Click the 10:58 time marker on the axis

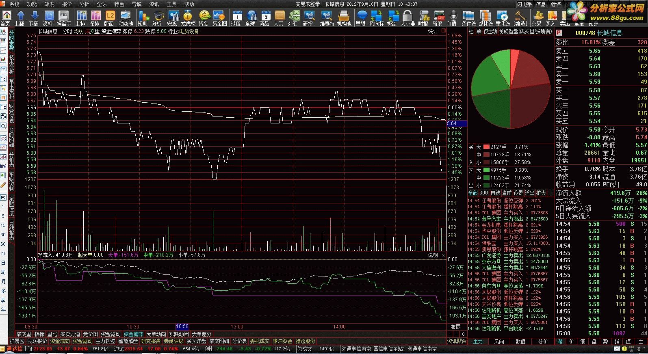(x=182, y=327)
